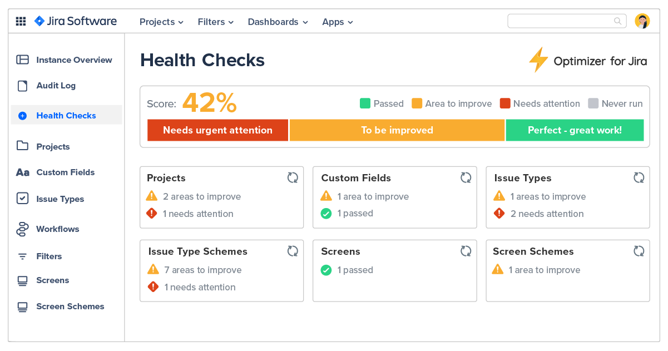Click Issue Types red attention diamond icon

[499, 213]
